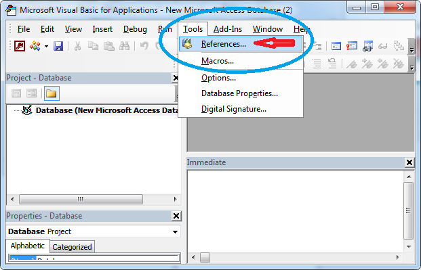Viewport: 421px width, 270px height.
Task: Click Immediate window horizontal right arrow
Action: click(398, 257)
